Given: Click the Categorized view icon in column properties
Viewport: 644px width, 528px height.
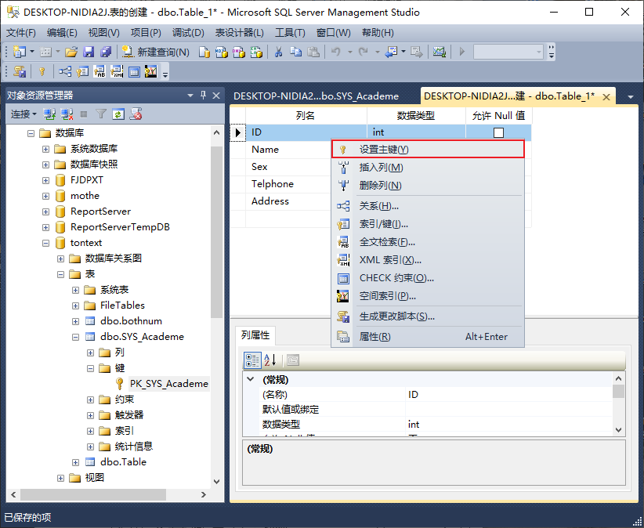Looking at the screenshot, I should [252, 360].
